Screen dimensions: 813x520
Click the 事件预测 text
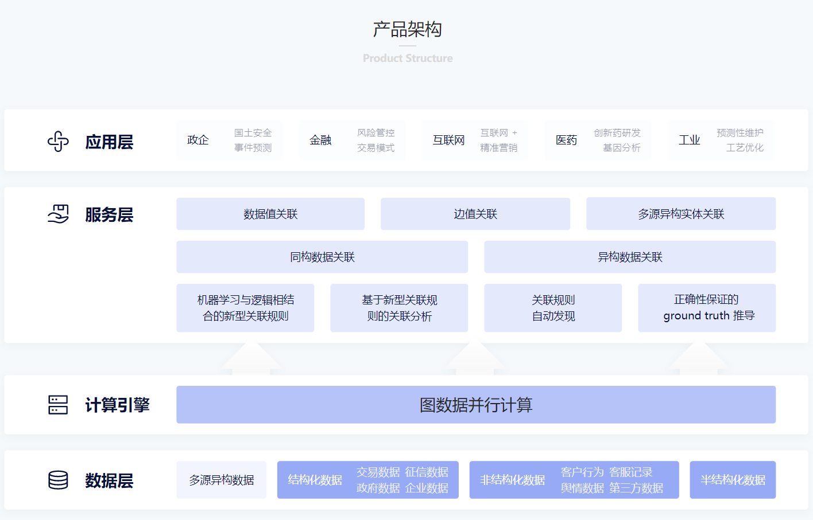click(253, 147)
